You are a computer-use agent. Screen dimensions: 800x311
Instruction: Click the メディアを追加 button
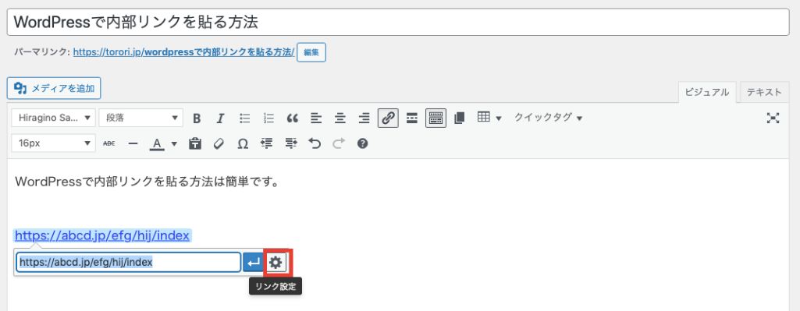pos(54,88)
